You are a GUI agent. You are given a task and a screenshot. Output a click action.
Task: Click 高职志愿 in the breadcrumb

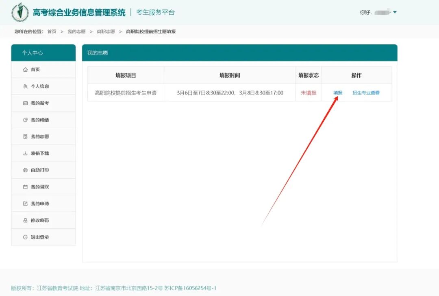(x=106, y=32)
